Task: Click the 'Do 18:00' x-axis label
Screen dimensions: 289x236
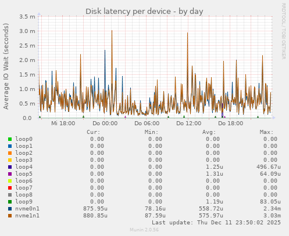Action: 230,124
